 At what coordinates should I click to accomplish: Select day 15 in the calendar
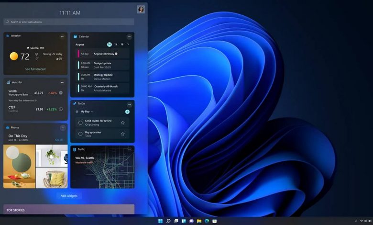click(116, 45)
